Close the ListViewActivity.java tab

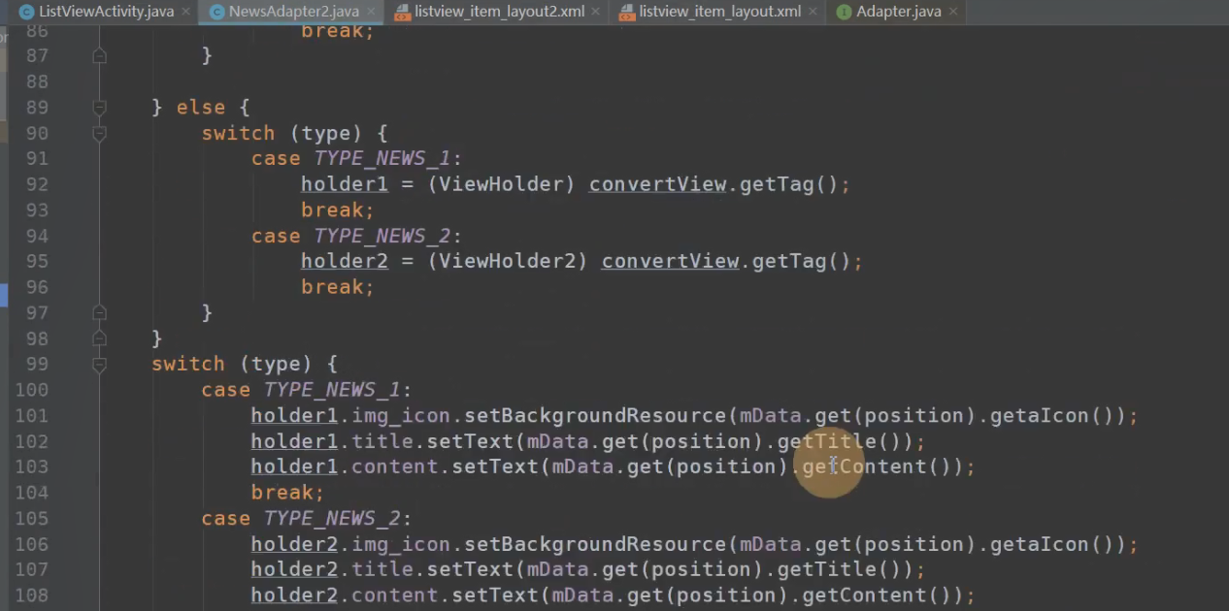click(185, 12)
